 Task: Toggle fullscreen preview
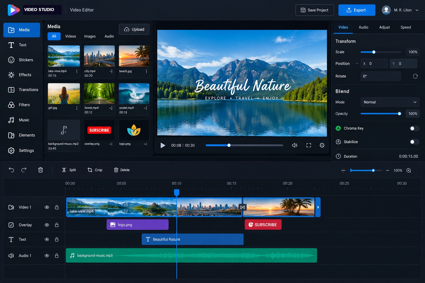click(309, 145)
